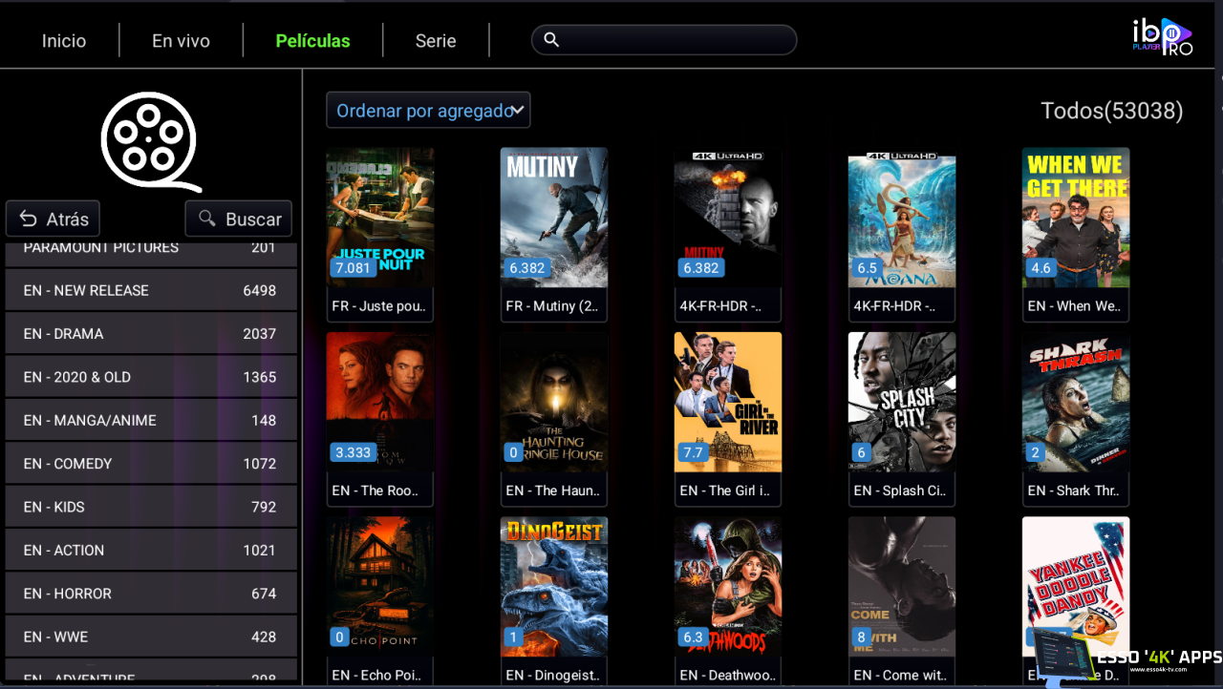Go to the Inicio tab
This screenshot has width=1223, height=689.
click(64, 41)
